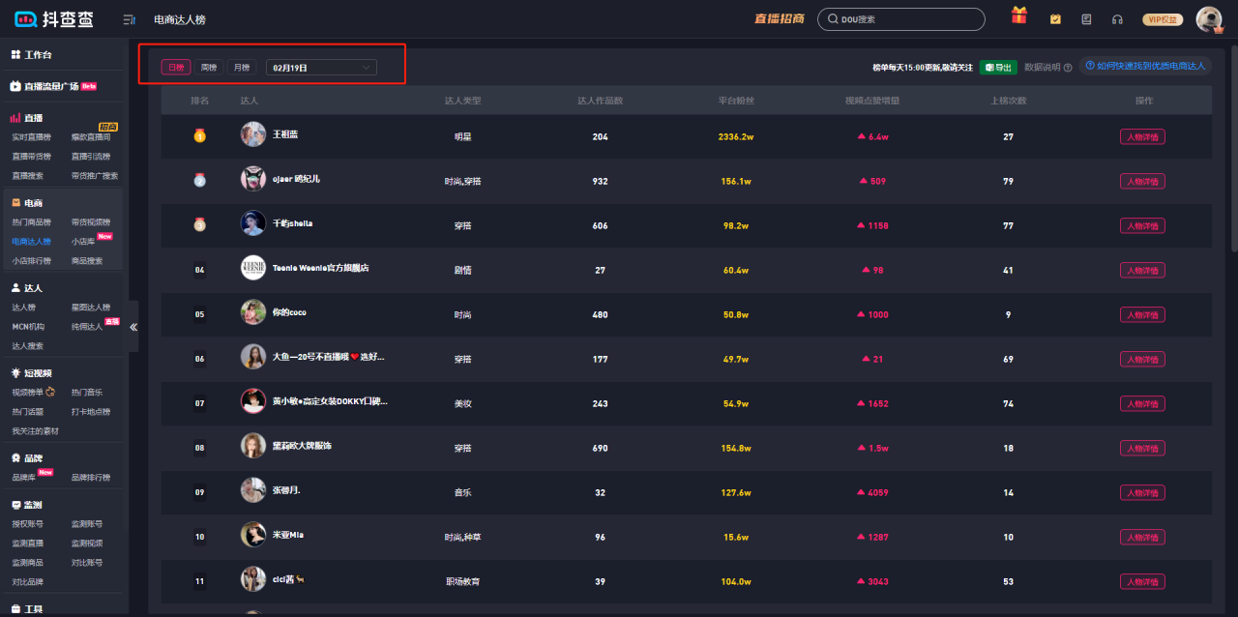Open 人物详情 for 王祖蓝
The width and height of the screenshot is (1238, 617).
coord(1142,137)
